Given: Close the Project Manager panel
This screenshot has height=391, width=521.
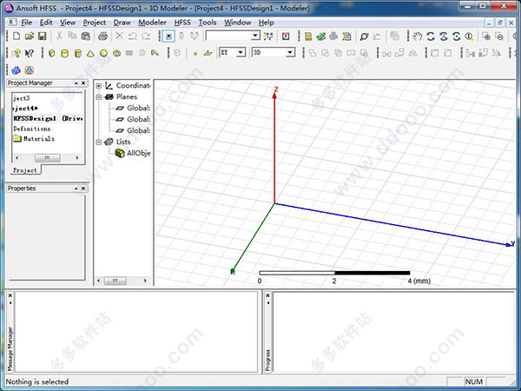Looking at the screenshot, I should coord(83,83).
